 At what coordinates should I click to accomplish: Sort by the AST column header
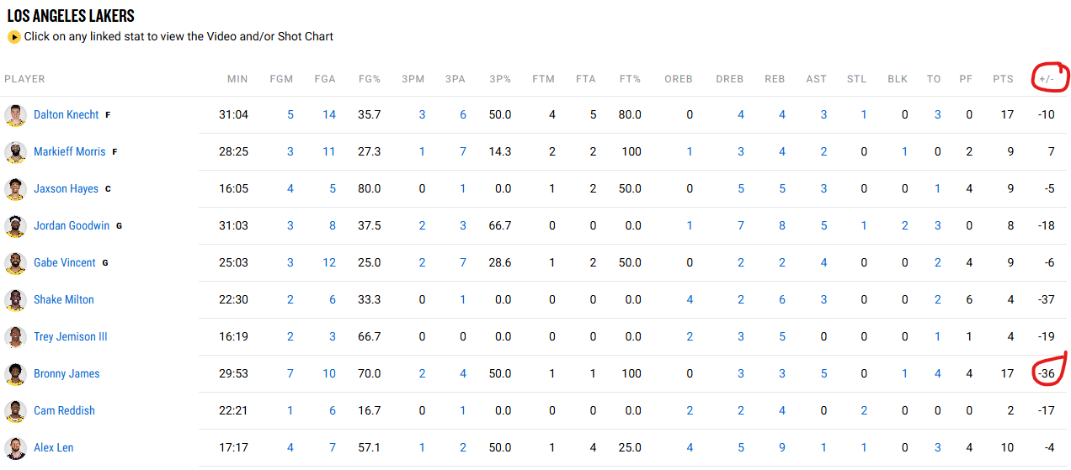pyautogui.click(x=817, y=79)
